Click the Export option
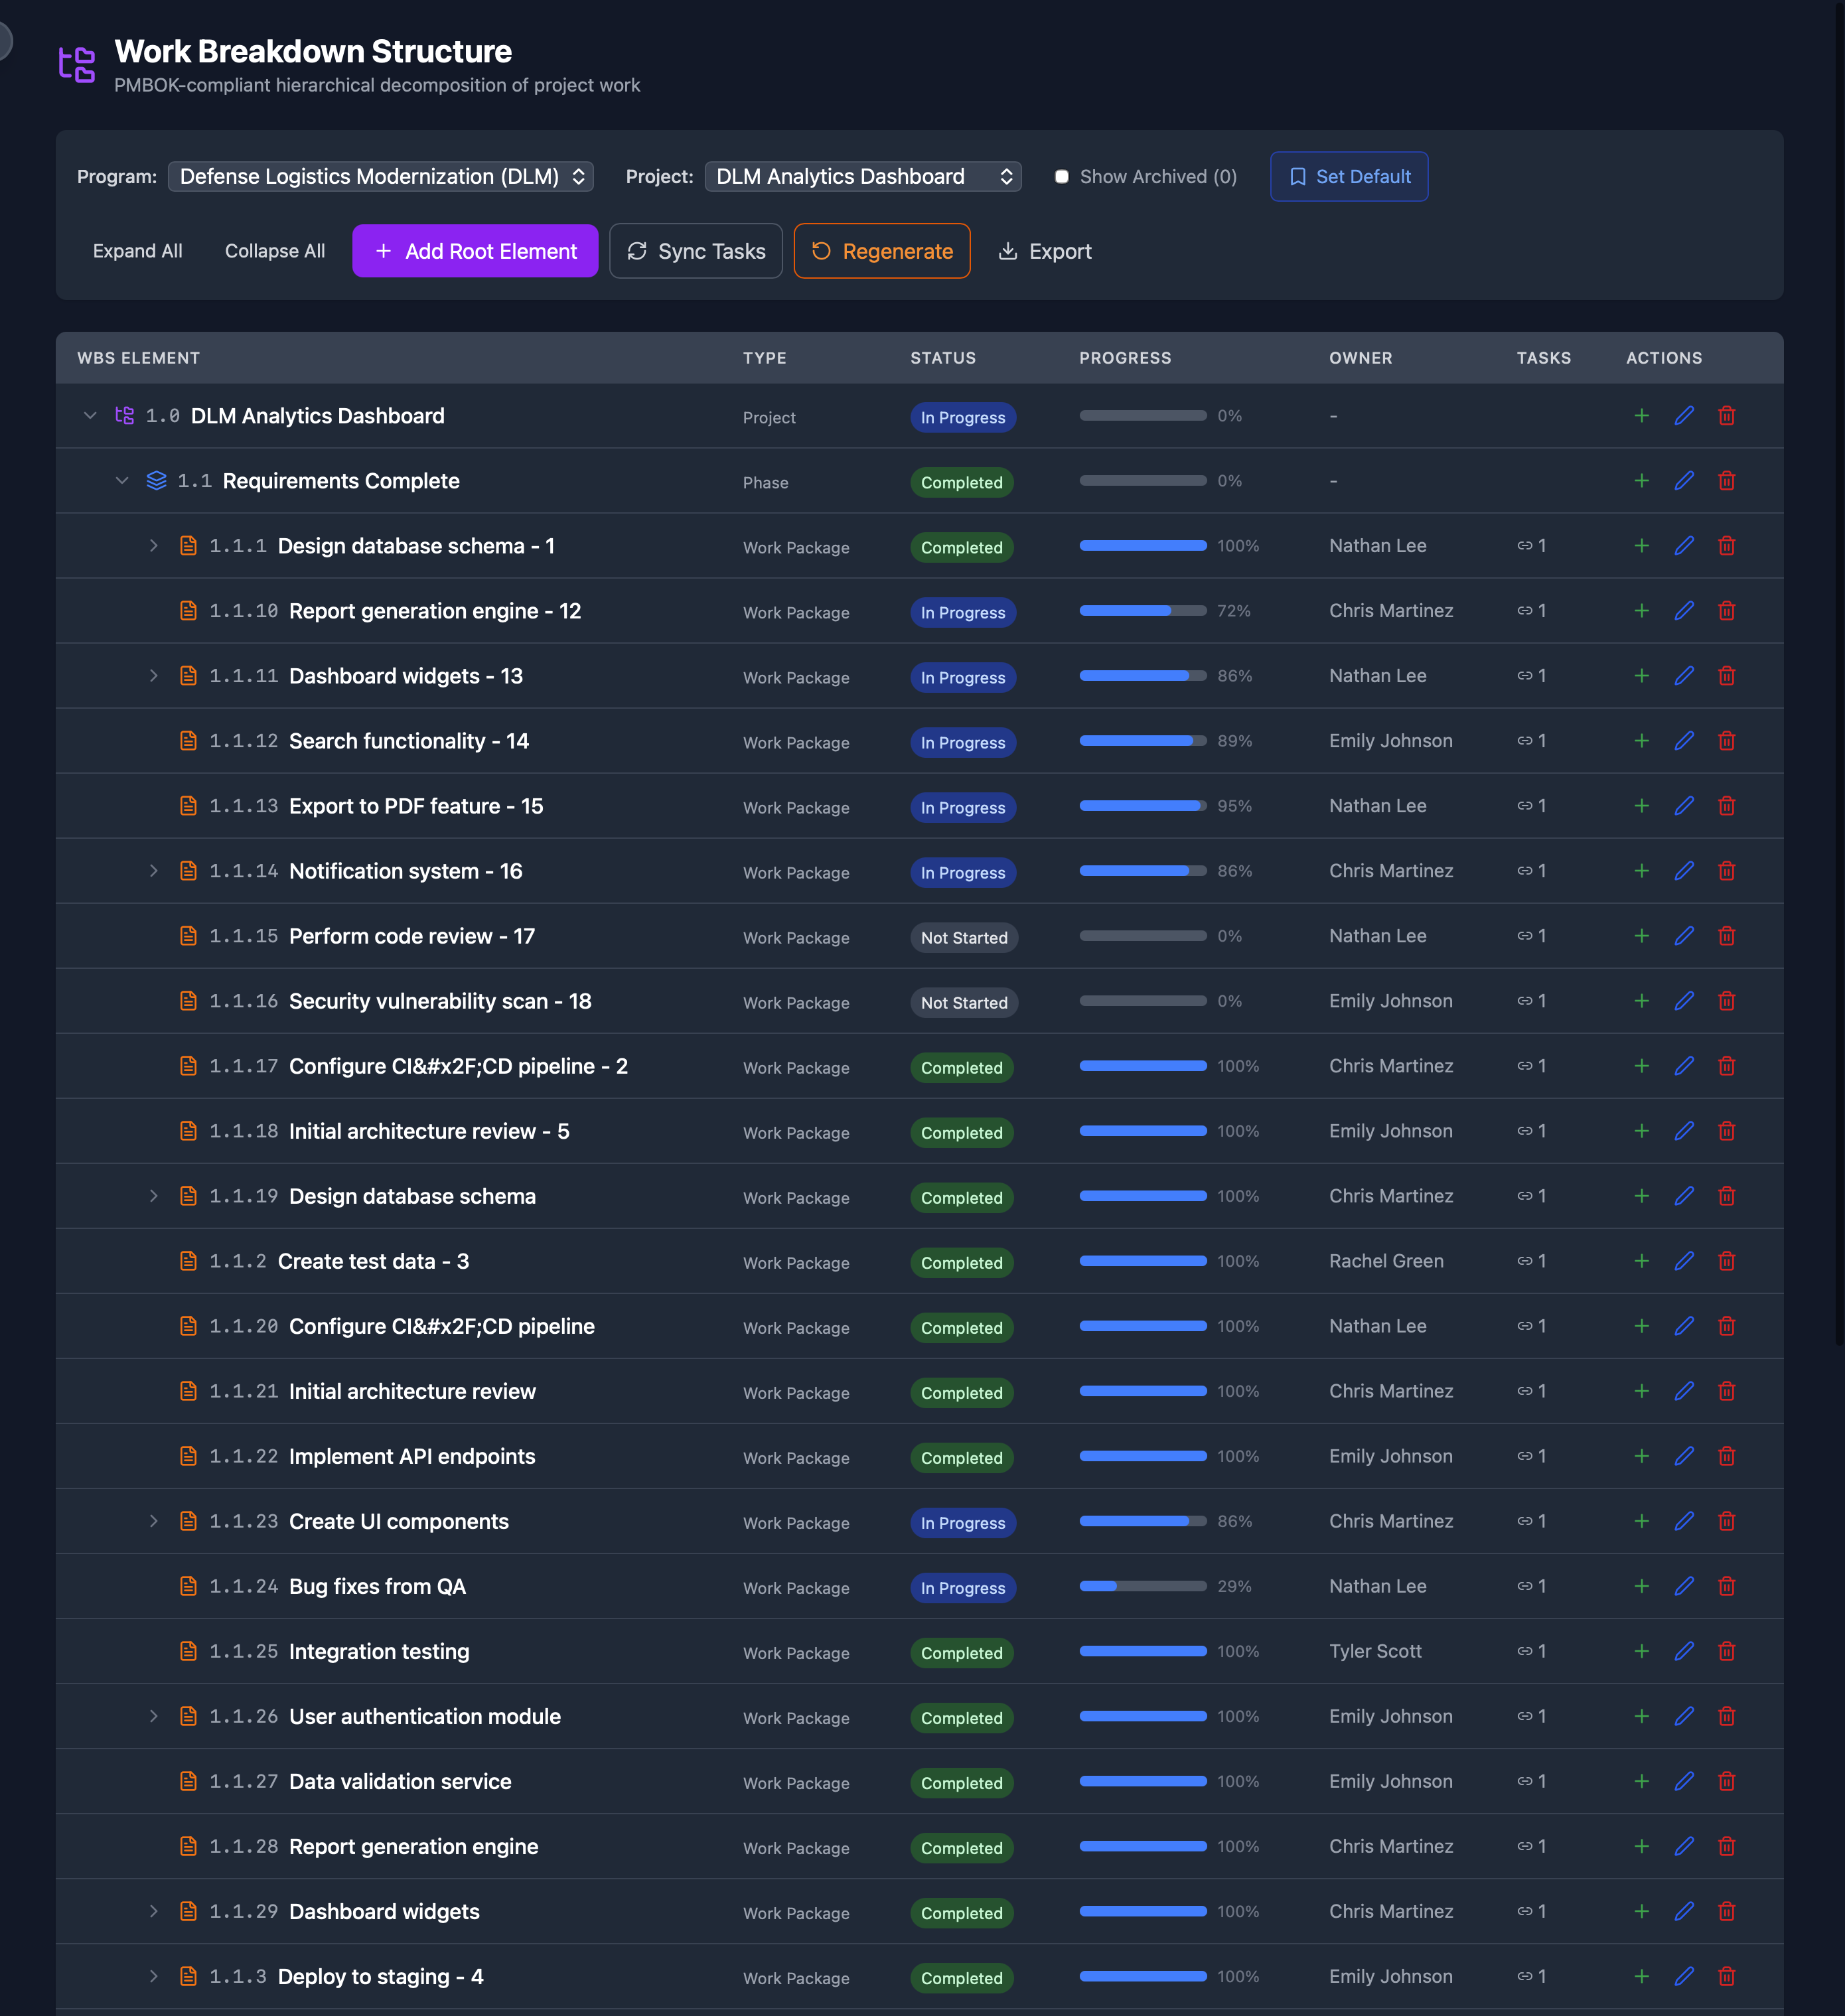This screenshot has width=1845, height=2016. 1045,251
